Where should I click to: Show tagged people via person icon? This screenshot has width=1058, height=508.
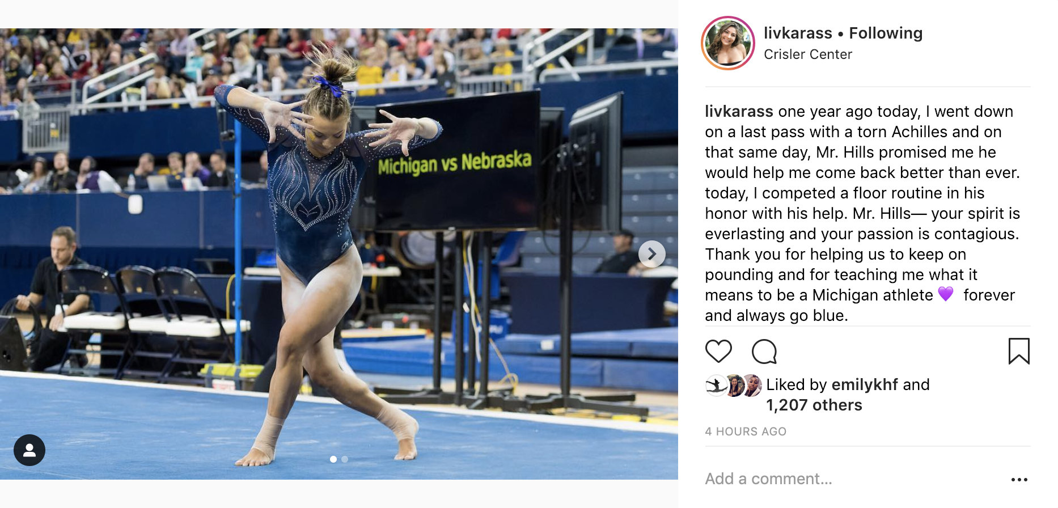(29, 450)
